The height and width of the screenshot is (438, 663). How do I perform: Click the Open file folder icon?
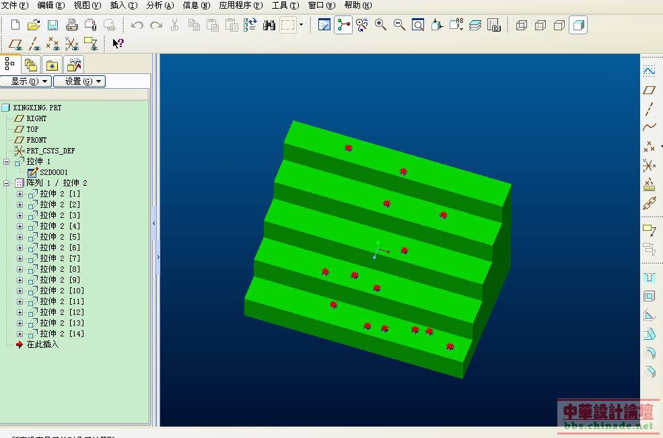[34, 26]
